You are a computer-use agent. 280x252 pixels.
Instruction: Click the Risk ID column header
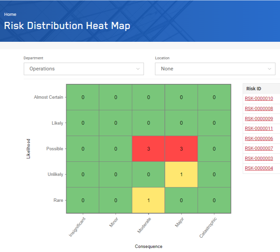point(254,89)
